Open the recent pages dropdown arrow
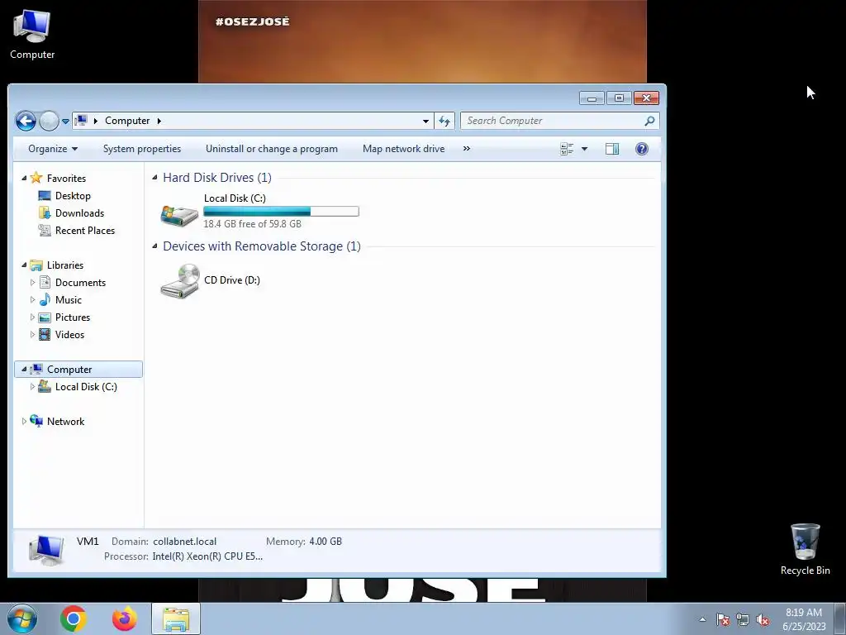 [65, 121]
